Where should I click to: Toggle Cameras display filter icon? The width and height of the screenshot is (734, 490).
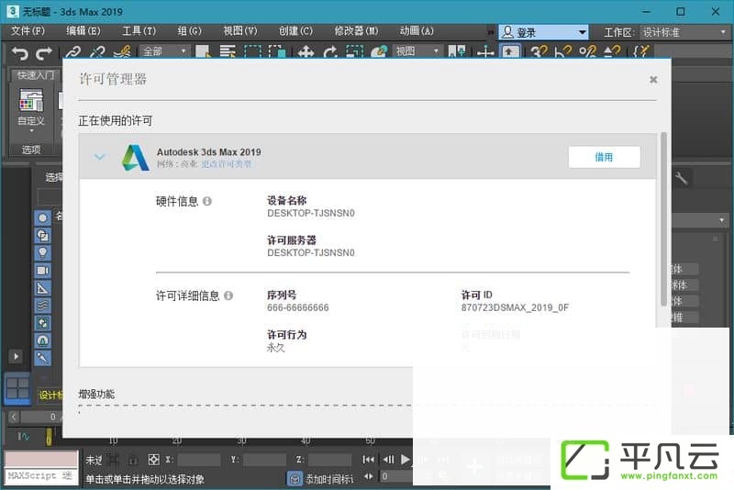click(42, 271)
